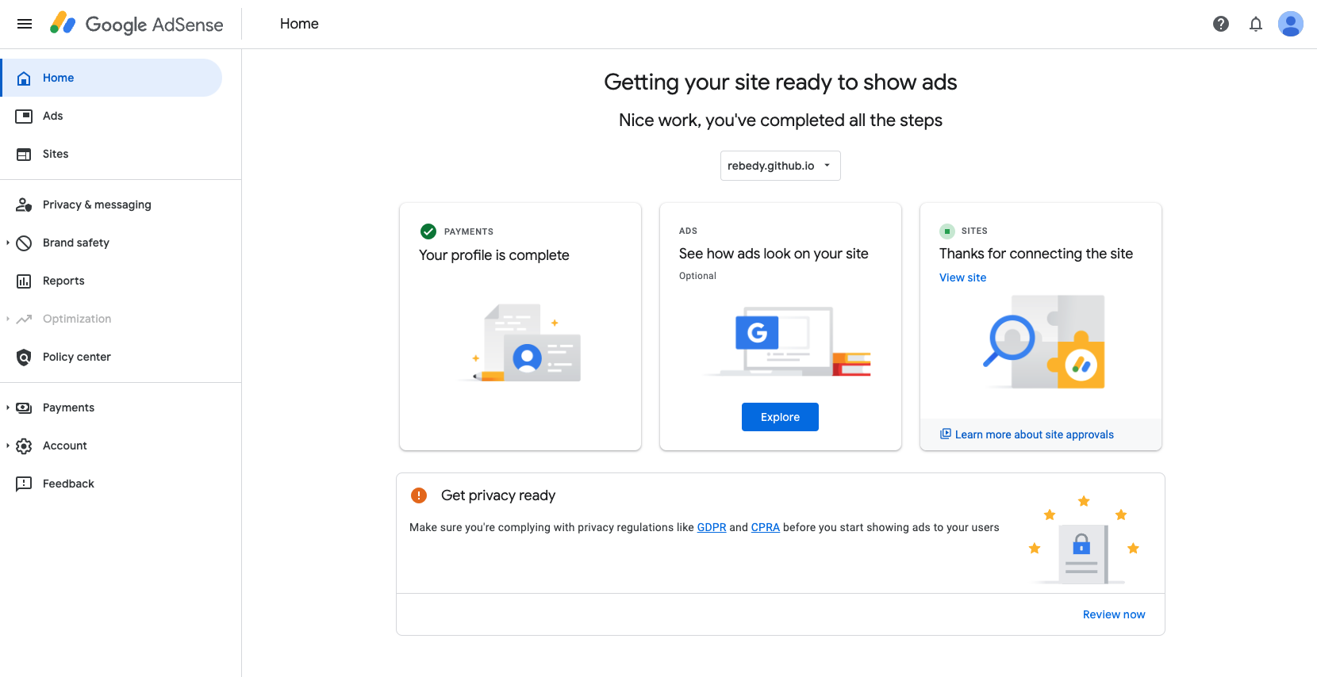
Task: Expand the Optimization submenu arrow
Action: coord(8,319)
